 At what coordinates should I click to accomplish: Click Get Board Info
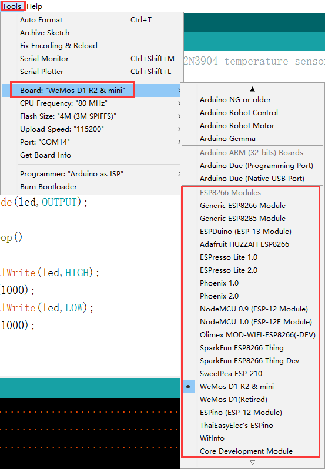point(92,155)
